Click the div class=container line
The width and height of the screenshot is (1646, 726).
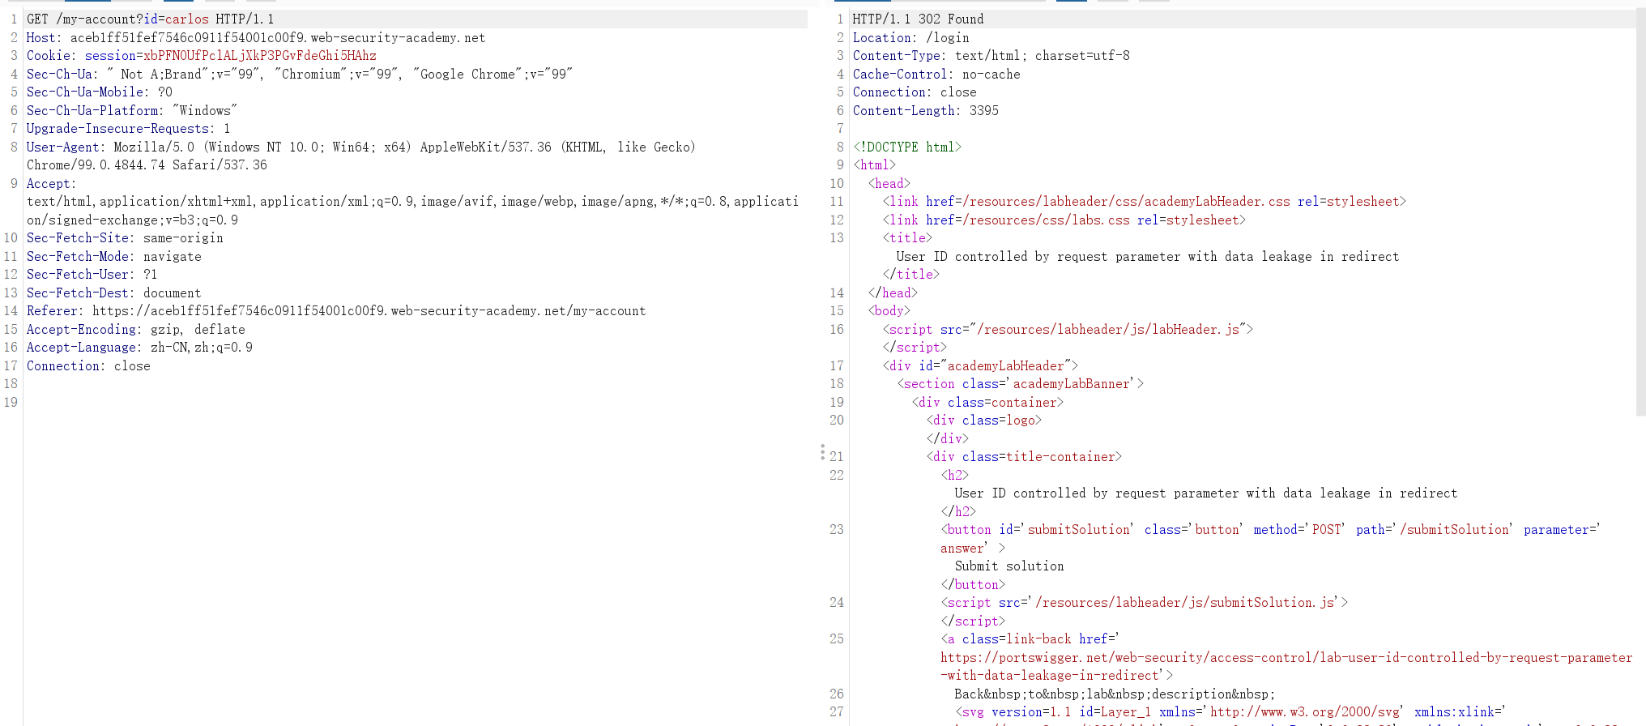point(987,402)
